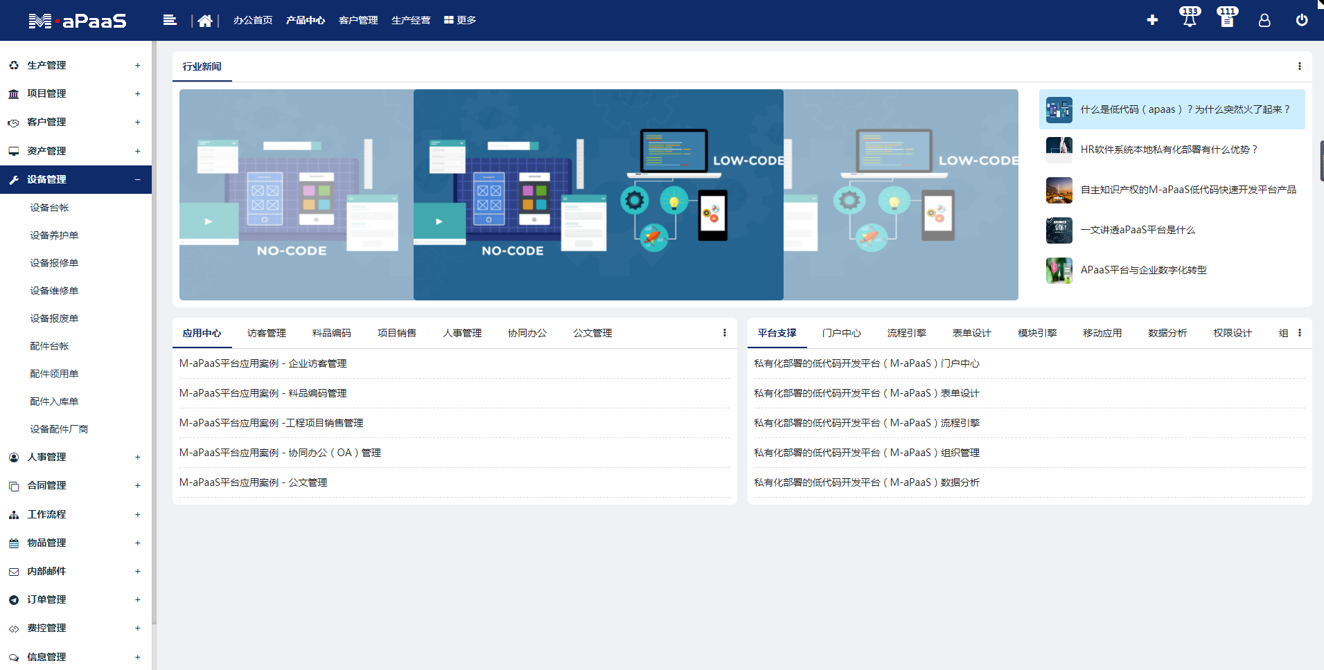Open the user profile icon

[1264, 20]
